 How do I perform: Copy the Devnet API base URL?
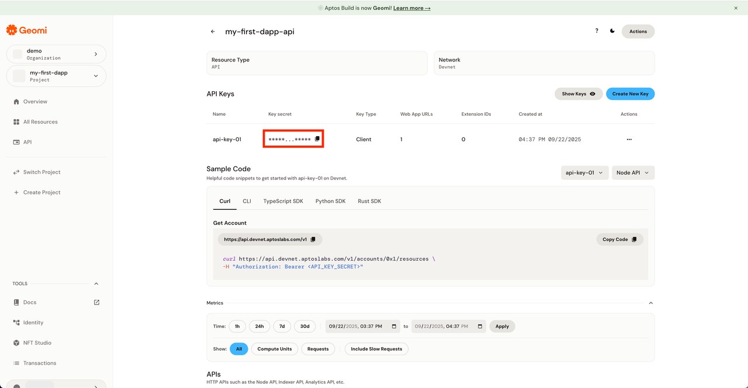click(x=313, y=239)
